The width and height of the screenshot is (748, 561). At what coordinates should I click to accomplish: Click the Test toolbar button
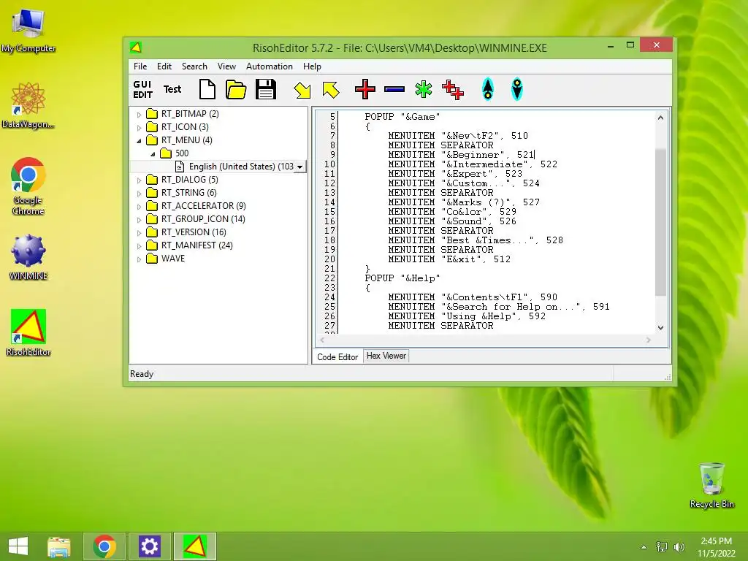(x=172, y=89)
